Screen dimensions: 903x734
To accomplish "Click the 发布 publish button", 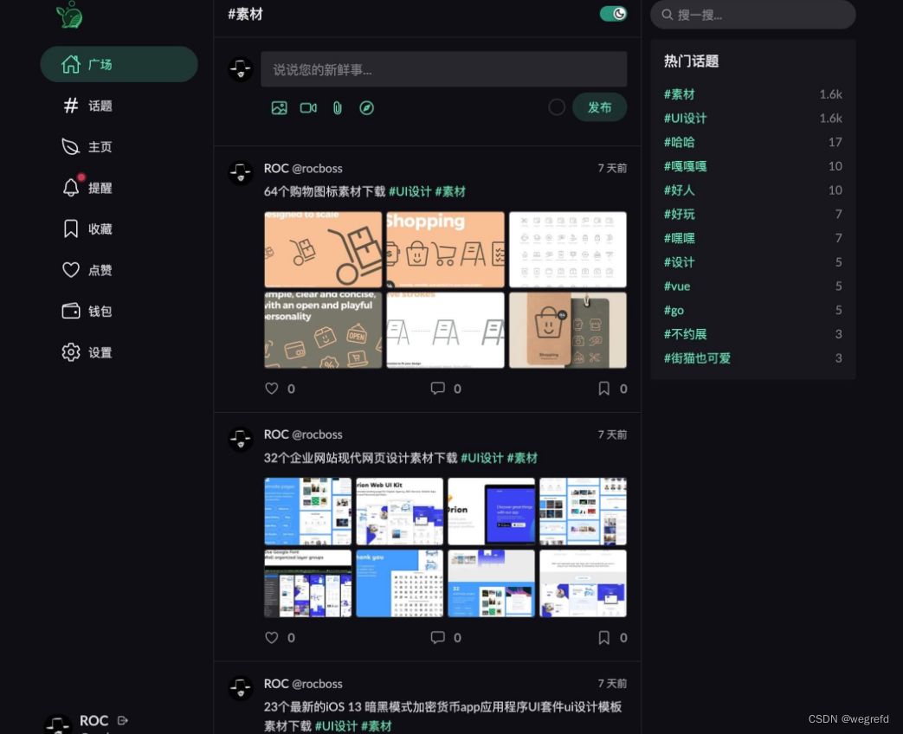I will pyautogui.click(x=599, y=107).
